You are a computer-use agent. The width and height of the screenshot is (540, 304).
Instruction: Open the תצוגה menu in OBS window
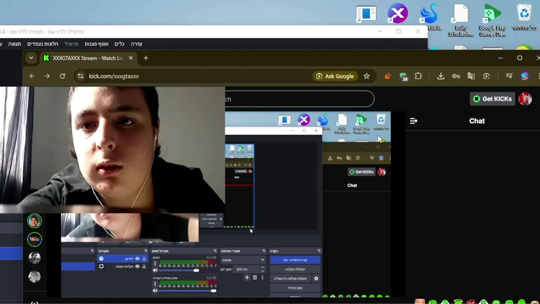[x=15, y=44]
